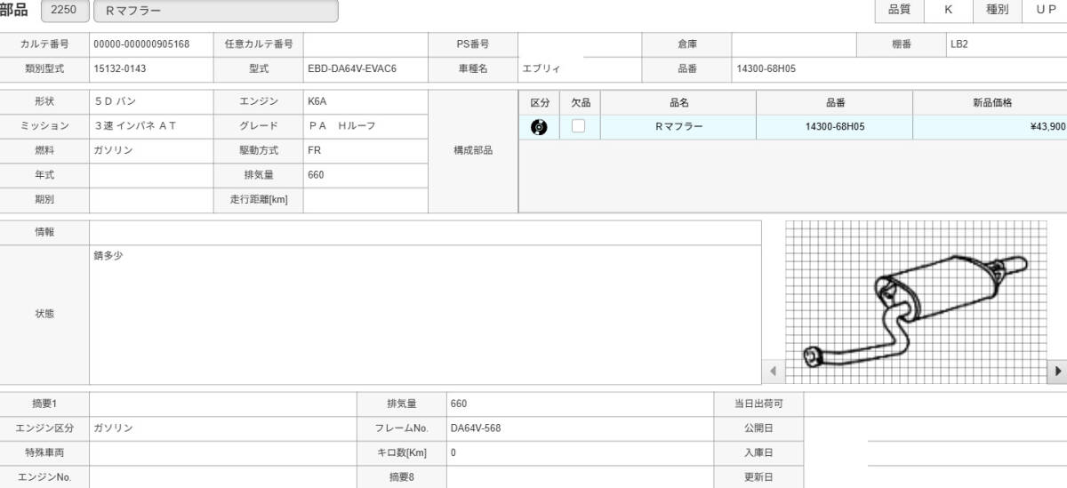Screen dimensions: 1067x488
Task: Click the empty 期別 field
Action: (x=152, y=200)
